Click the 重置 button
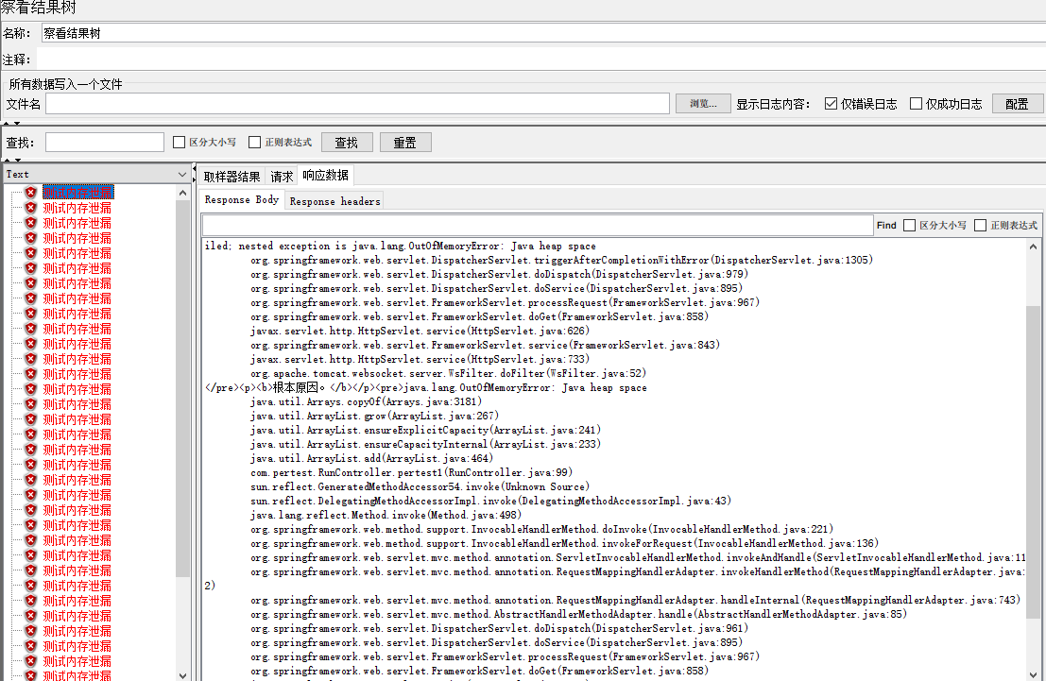Image resolution: width=1046 pixels, height=681 pixels. [x=404, y=143]
